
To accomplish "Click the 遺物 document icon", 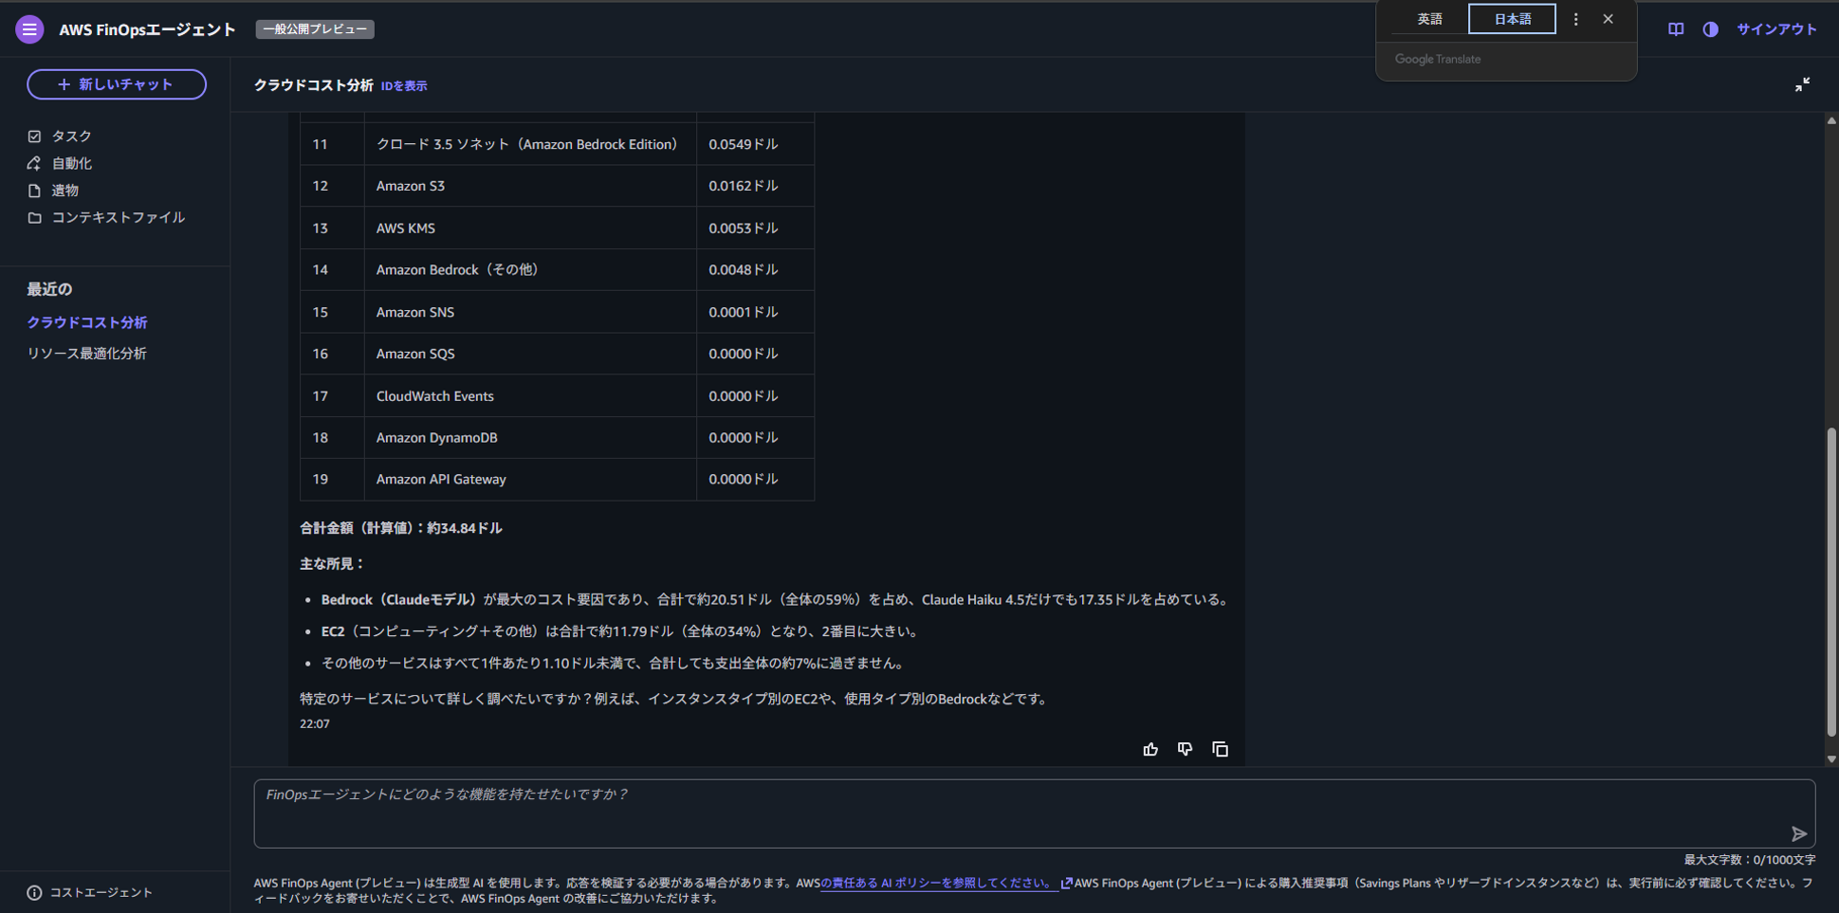I will click(x=34, y=191).
